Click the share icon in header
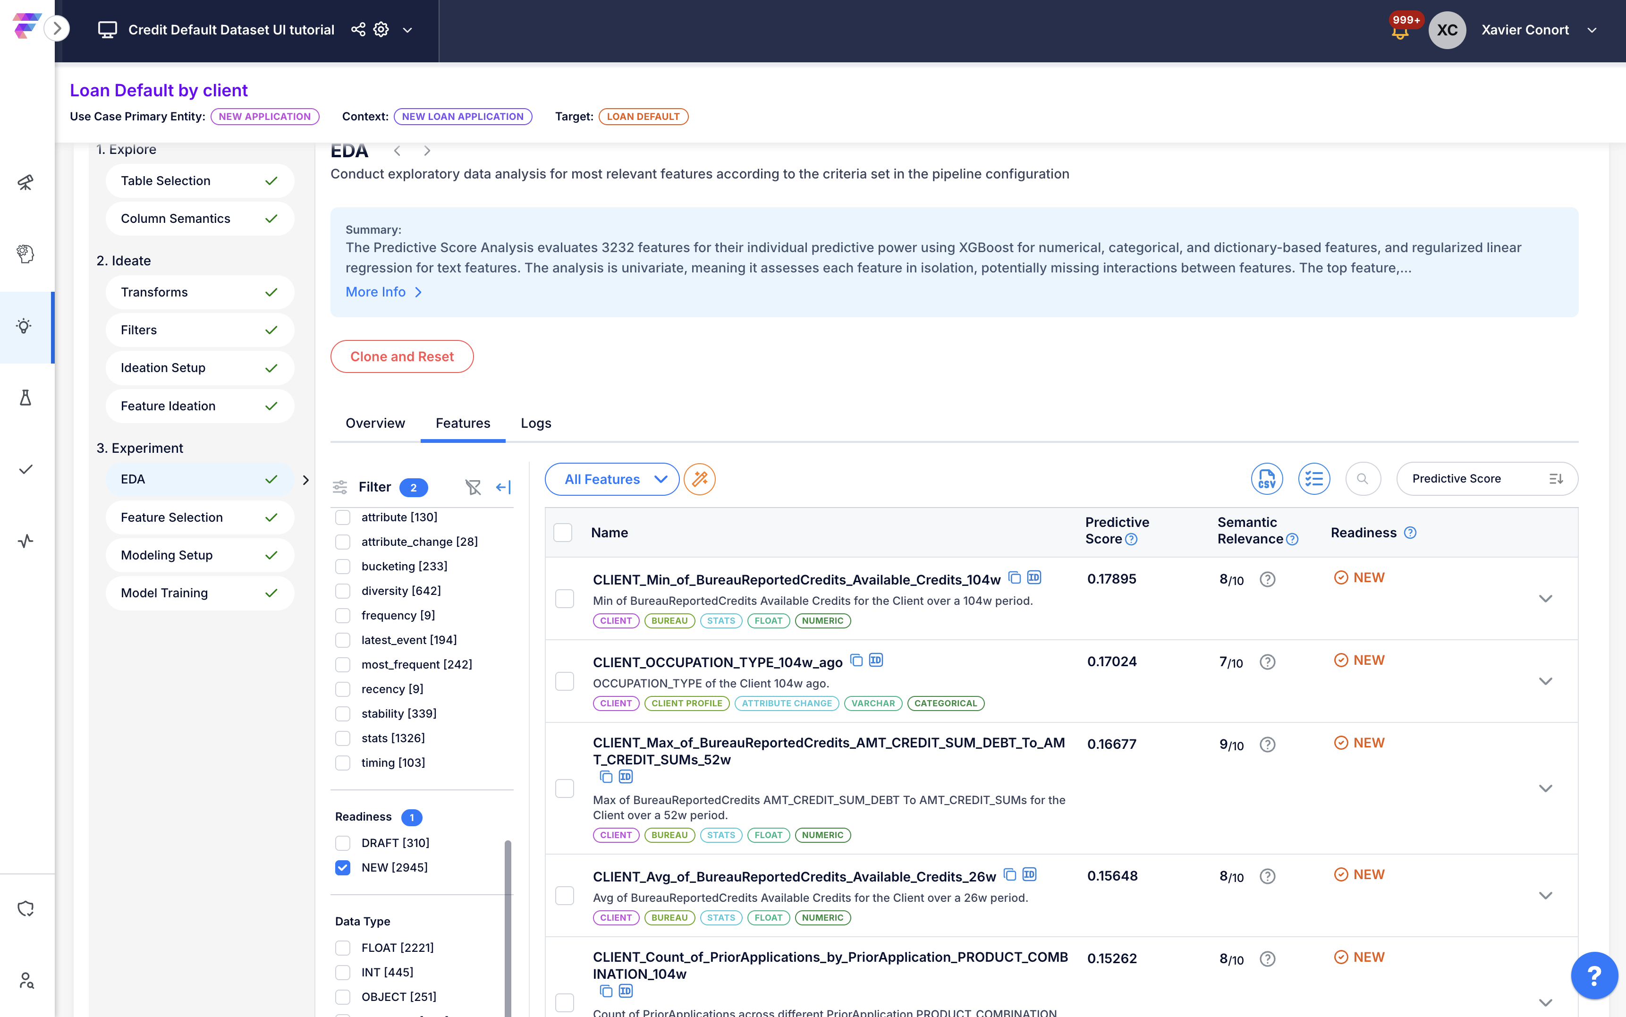Image resolution: width=1626 pixels, height=1017 pixels. coord(358,30)
